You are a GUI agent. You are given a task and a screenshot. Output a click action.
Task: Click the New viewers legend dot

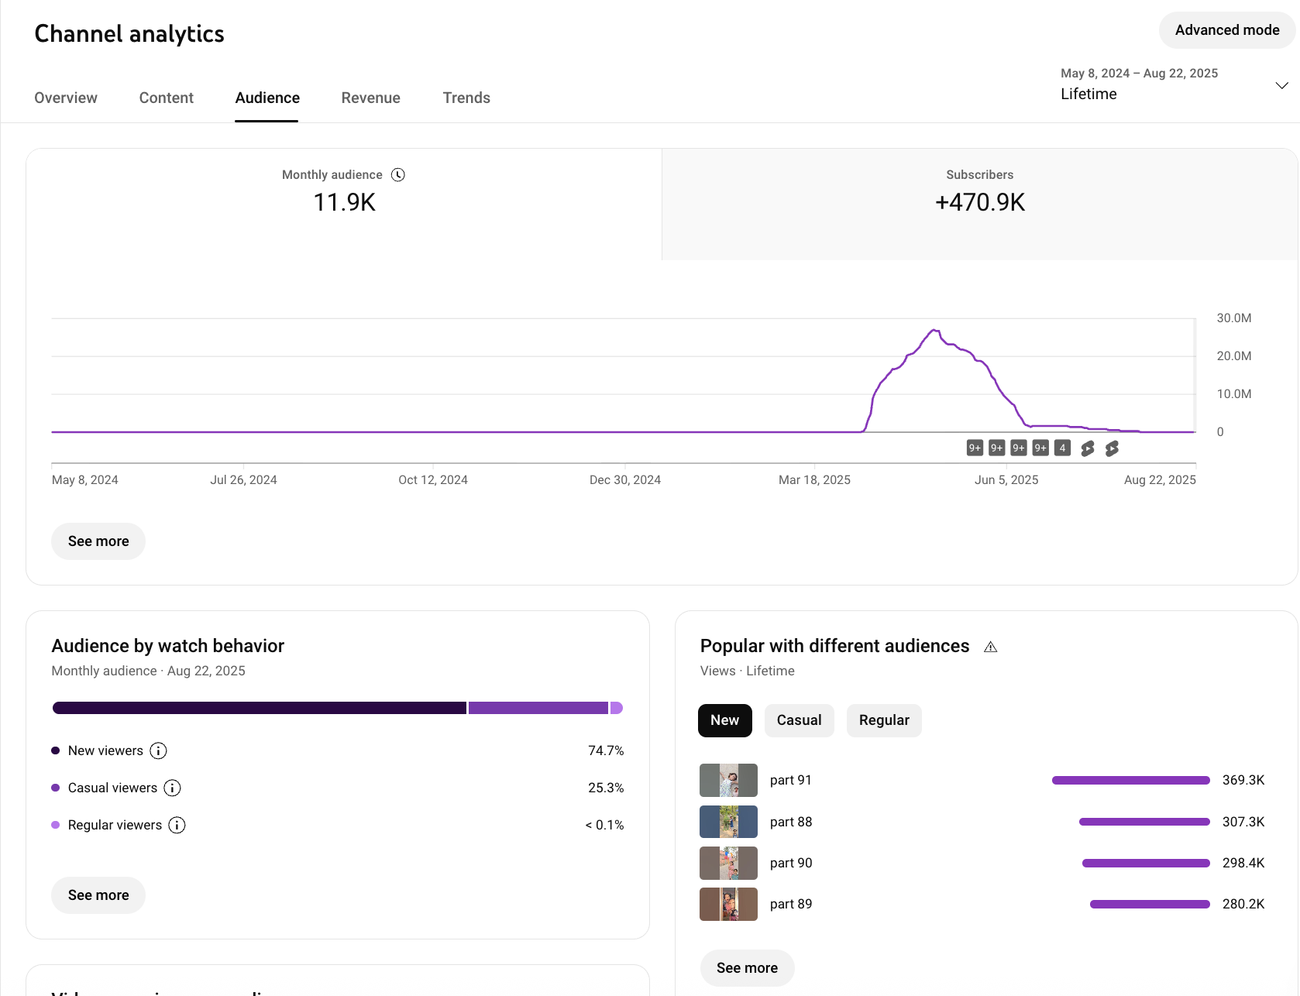(x=56, y=750)
